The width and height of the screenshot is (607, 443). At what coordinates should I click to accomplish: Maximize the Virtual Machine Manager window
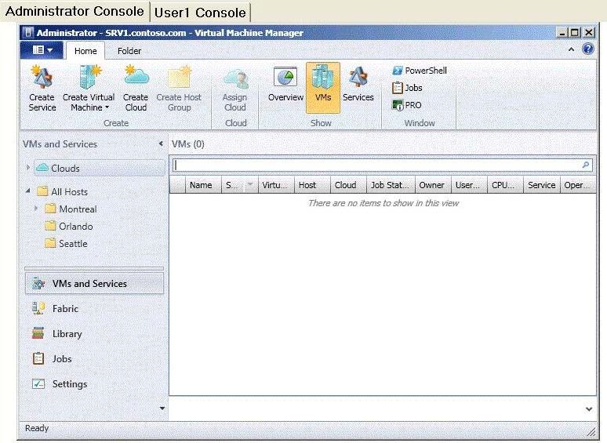[x=575, y=32]
